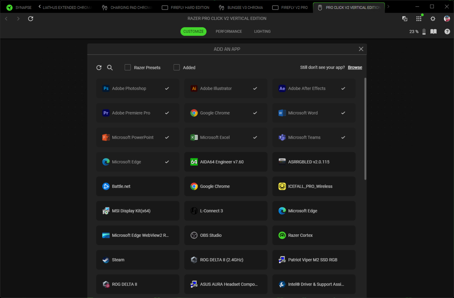Add the Intel Driver & Support Assistant app
The width and height of the screenshot is (454, 298).
[x=314, y=284]
